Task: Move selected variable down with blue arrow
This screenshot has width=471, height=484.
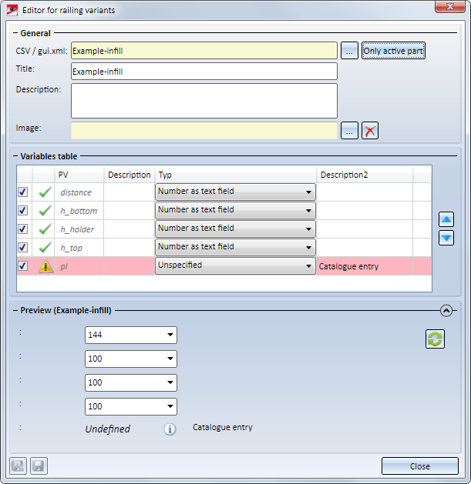Action: (446, 238)
